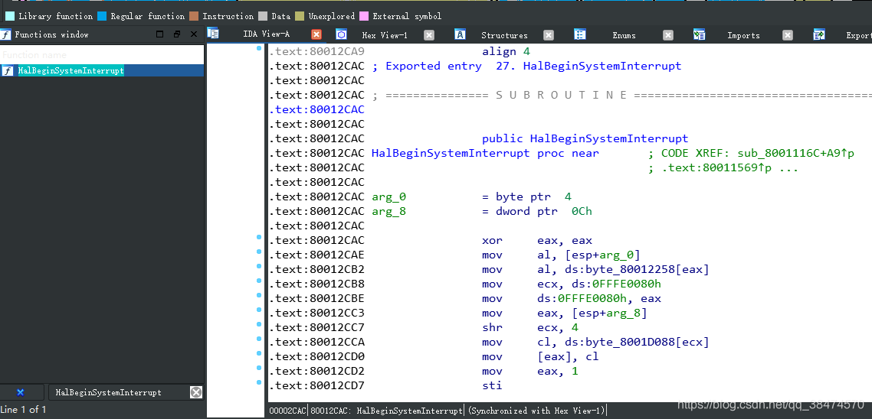The image size is (872, 419).
Task: Click the Structures tab icon
Action: click(x=460, y=34)
